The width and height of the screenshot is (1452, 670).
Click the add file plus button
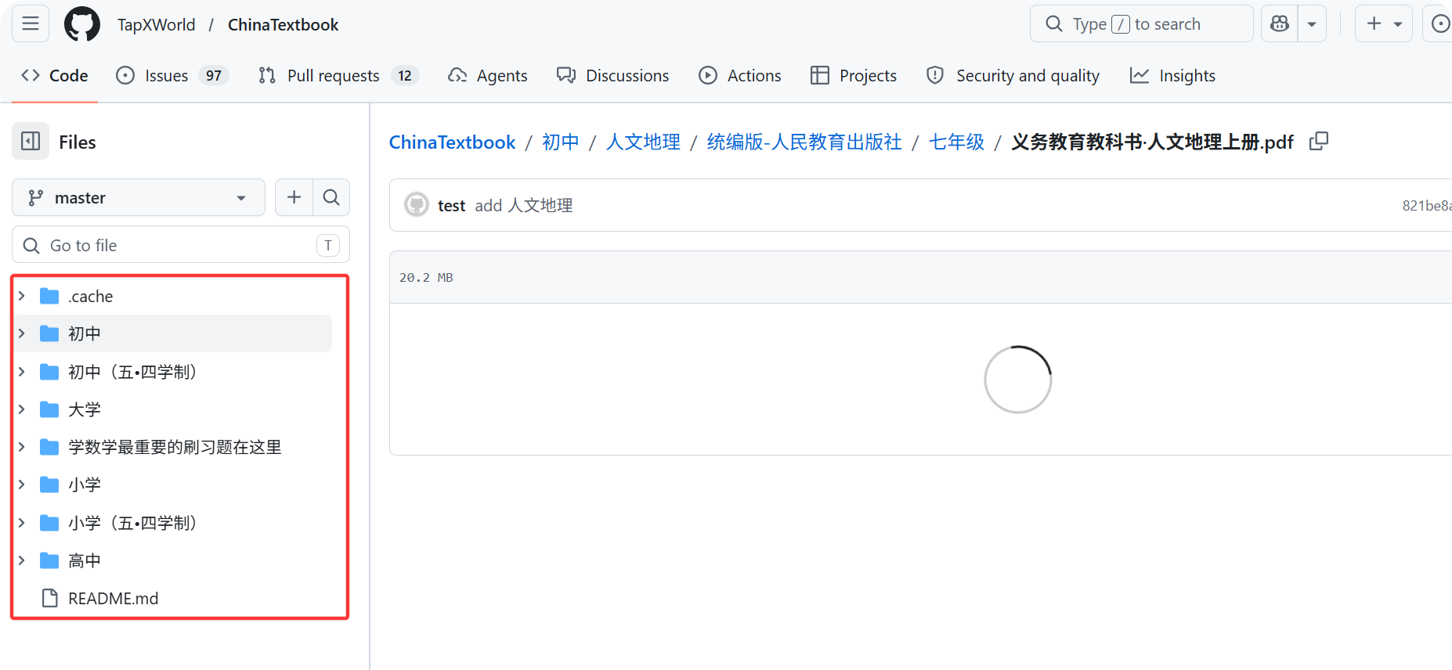[294, 197]
